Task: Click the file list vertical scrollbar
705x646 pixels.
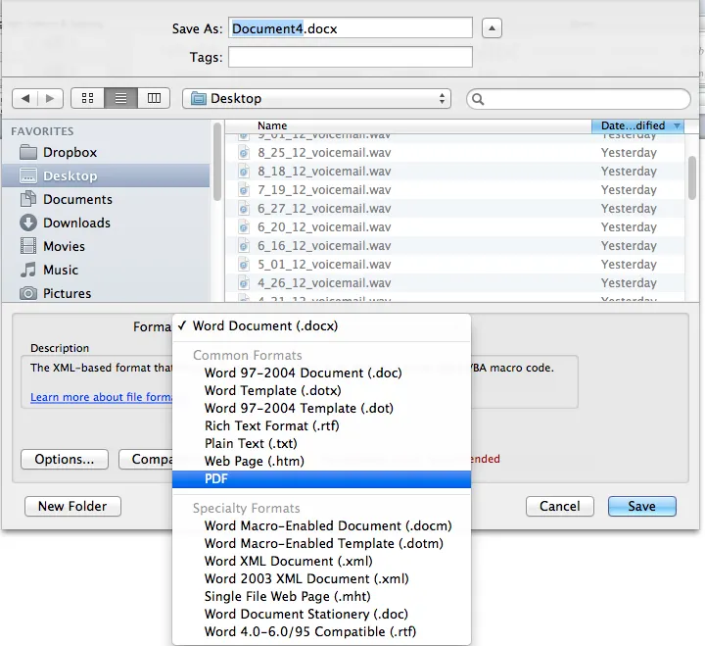Action: [692, 177]
